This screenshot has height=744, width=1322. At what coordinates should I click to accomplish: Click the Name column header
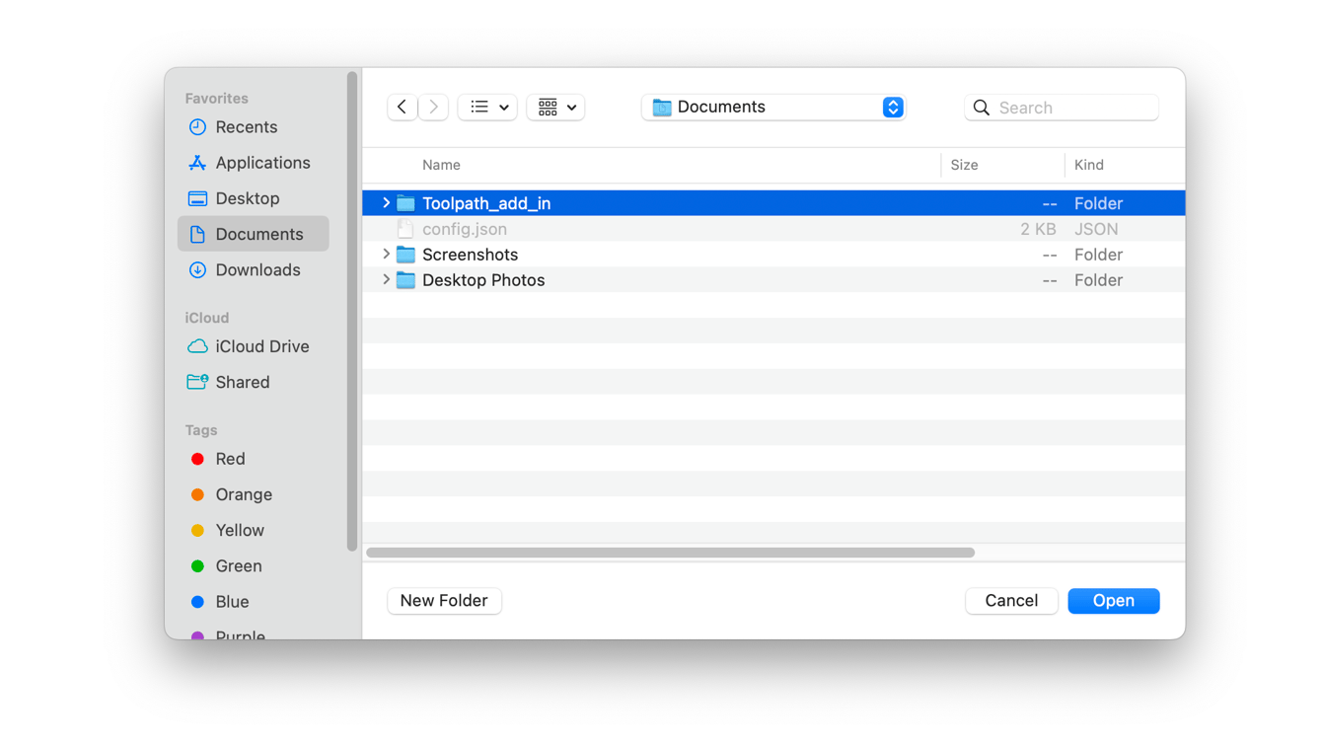[441, 165]
